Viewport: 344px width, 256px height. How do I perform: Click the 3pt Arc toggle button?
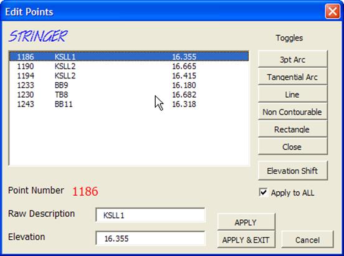coord(293,59)
